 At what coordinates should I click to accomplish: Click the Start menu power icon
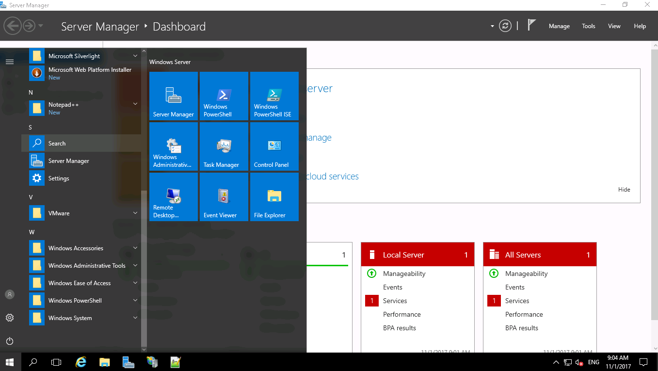(x=10, y=341)
